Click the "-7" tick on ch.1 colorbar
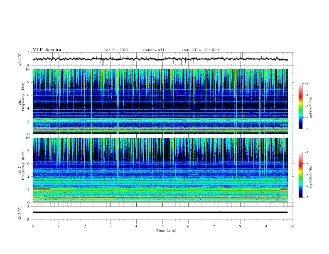This screenshot has width=329, height=254. [306, 129]
